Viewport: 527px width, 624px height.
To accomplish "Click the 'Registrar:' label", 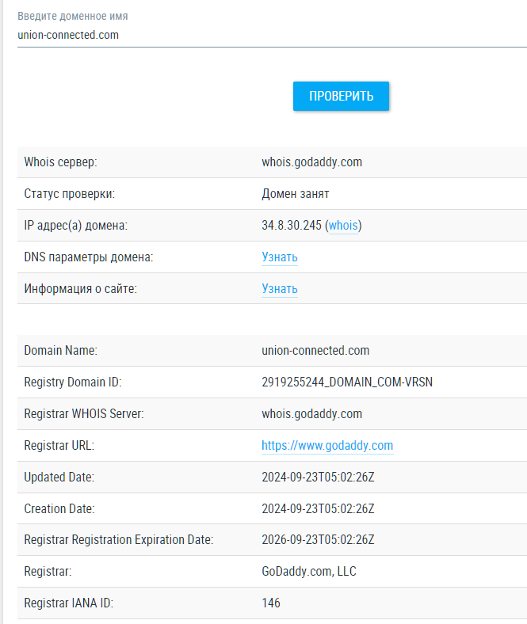I will [x=48, y=572].
